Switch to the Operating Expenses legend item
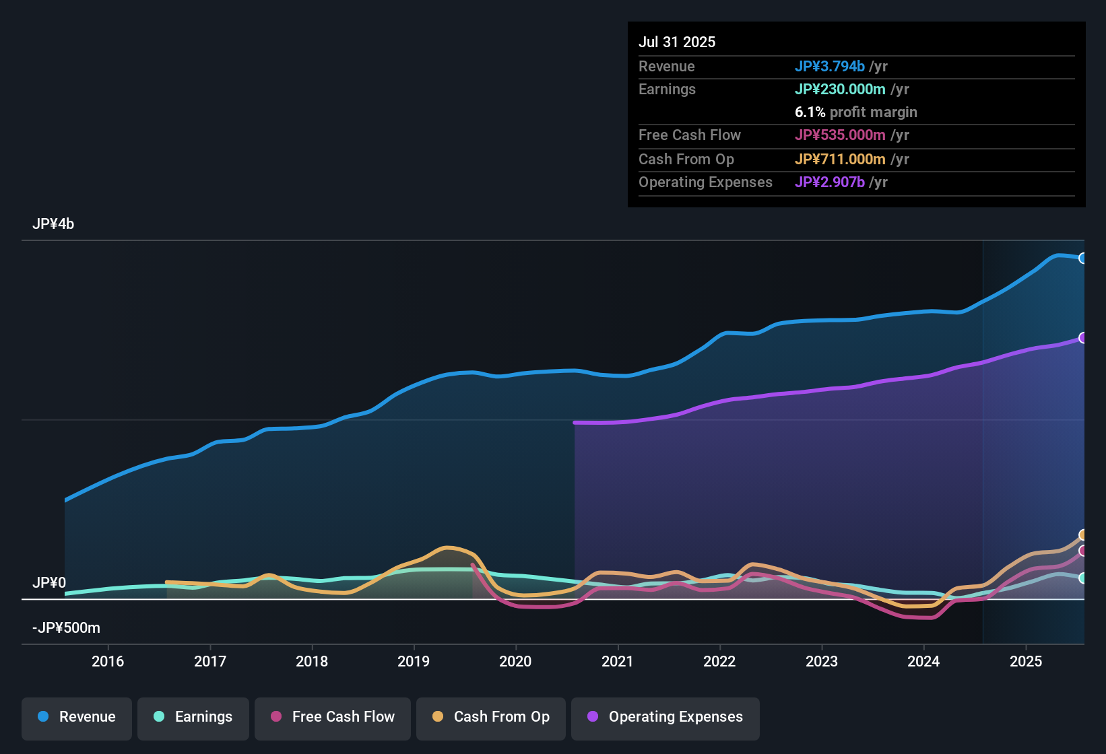 click(665, 717)
